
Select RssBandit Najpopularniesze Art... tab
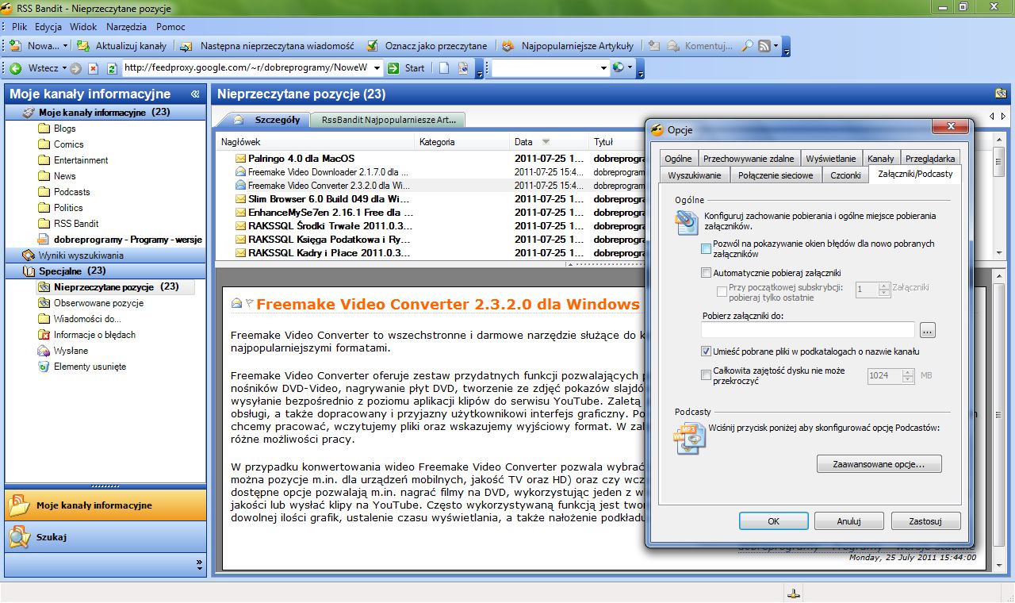[389, 120]
